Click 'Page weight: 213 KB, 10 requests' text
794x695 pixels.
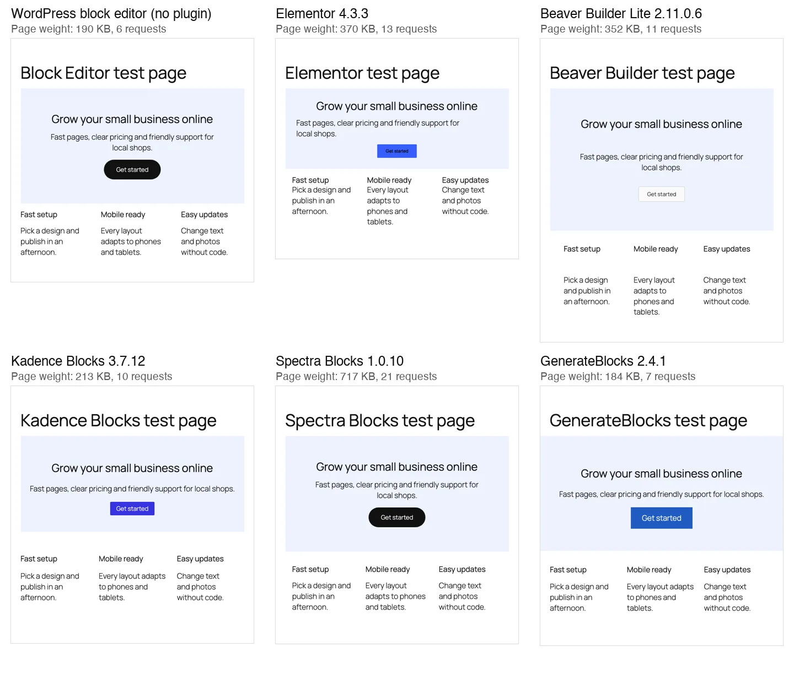tap(92, 377)
